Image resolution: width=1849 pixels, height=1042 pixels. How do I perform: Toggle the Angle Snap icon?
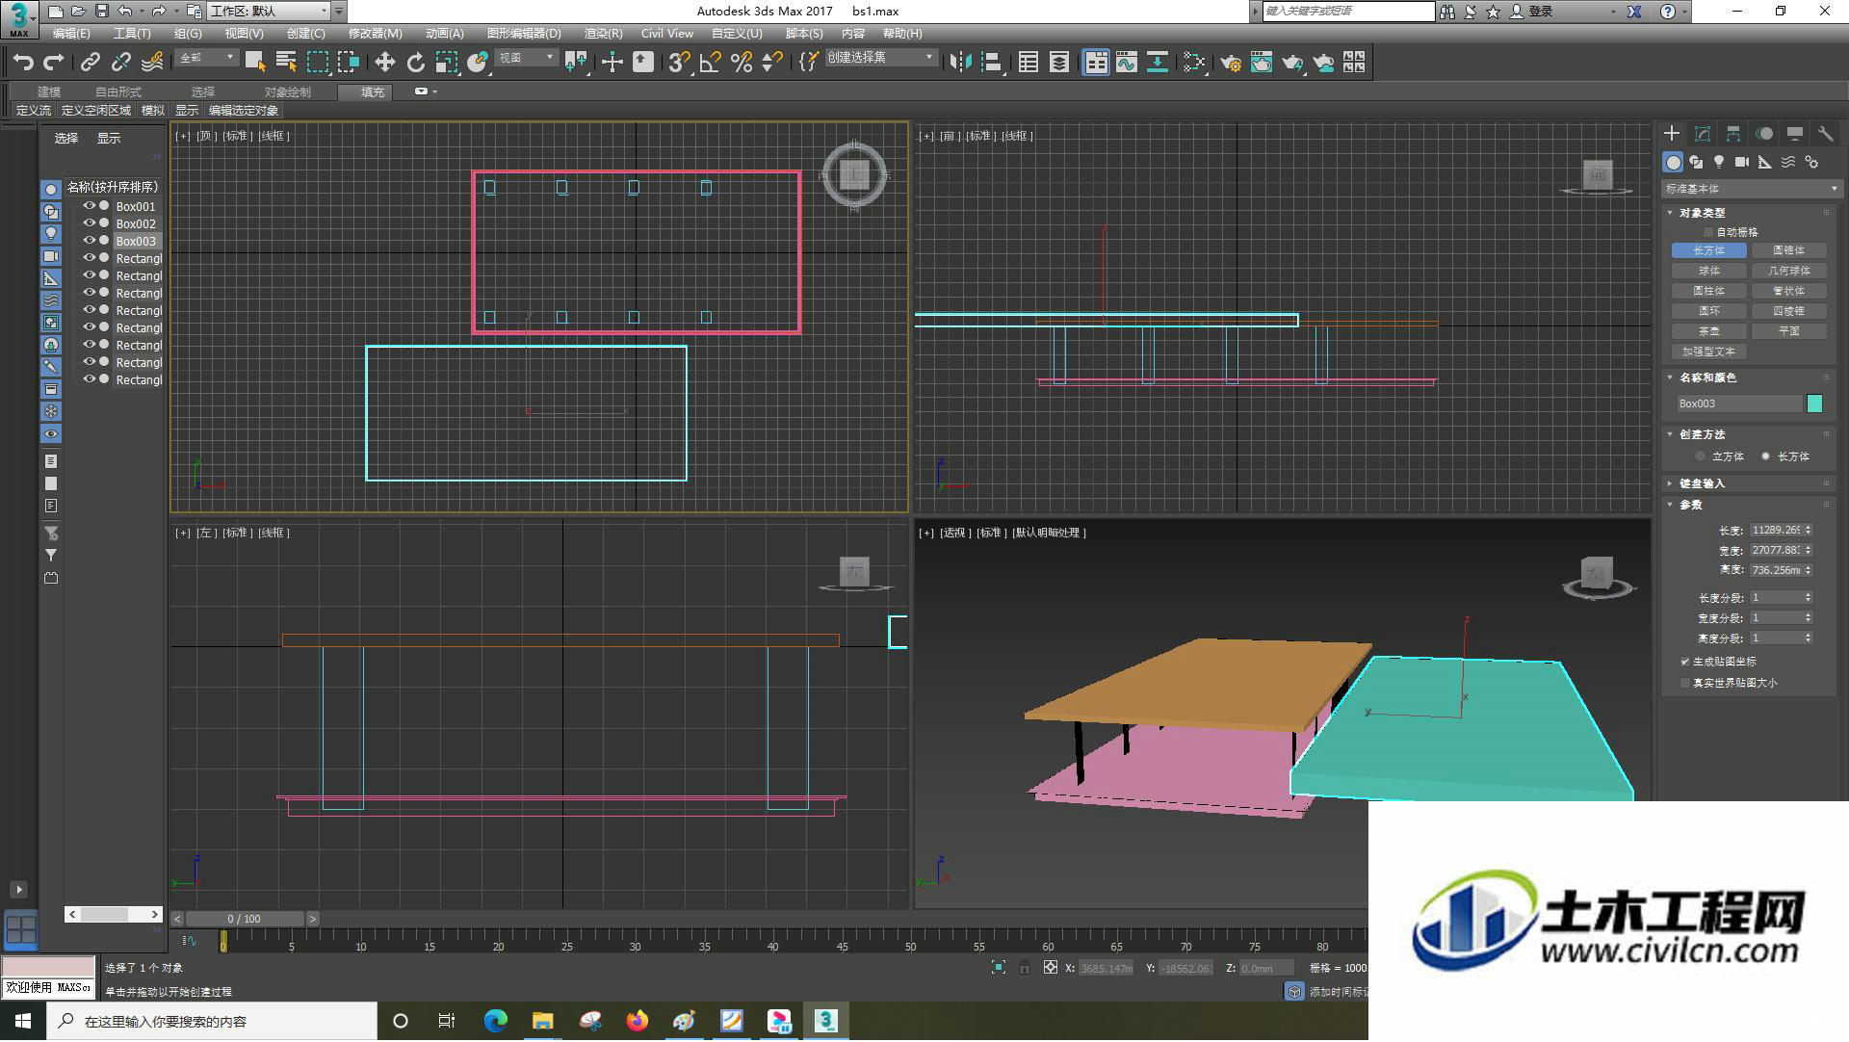[711, 63]
